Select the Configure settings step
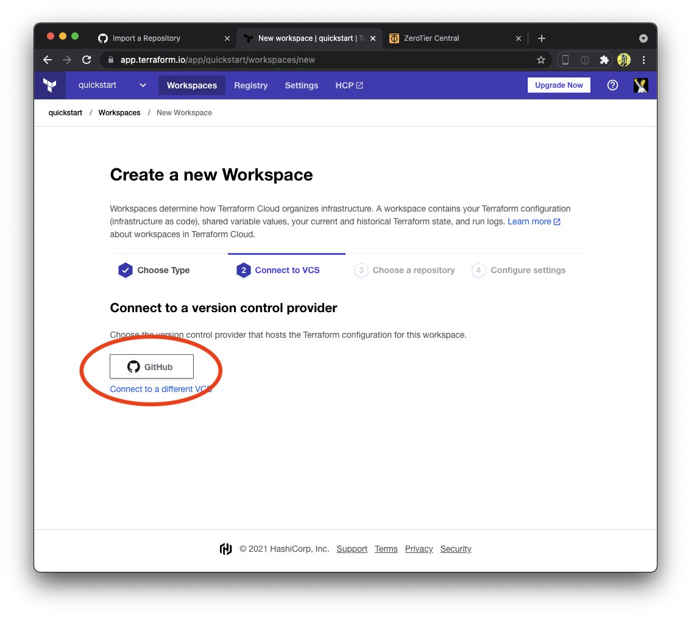 [519, 270]
